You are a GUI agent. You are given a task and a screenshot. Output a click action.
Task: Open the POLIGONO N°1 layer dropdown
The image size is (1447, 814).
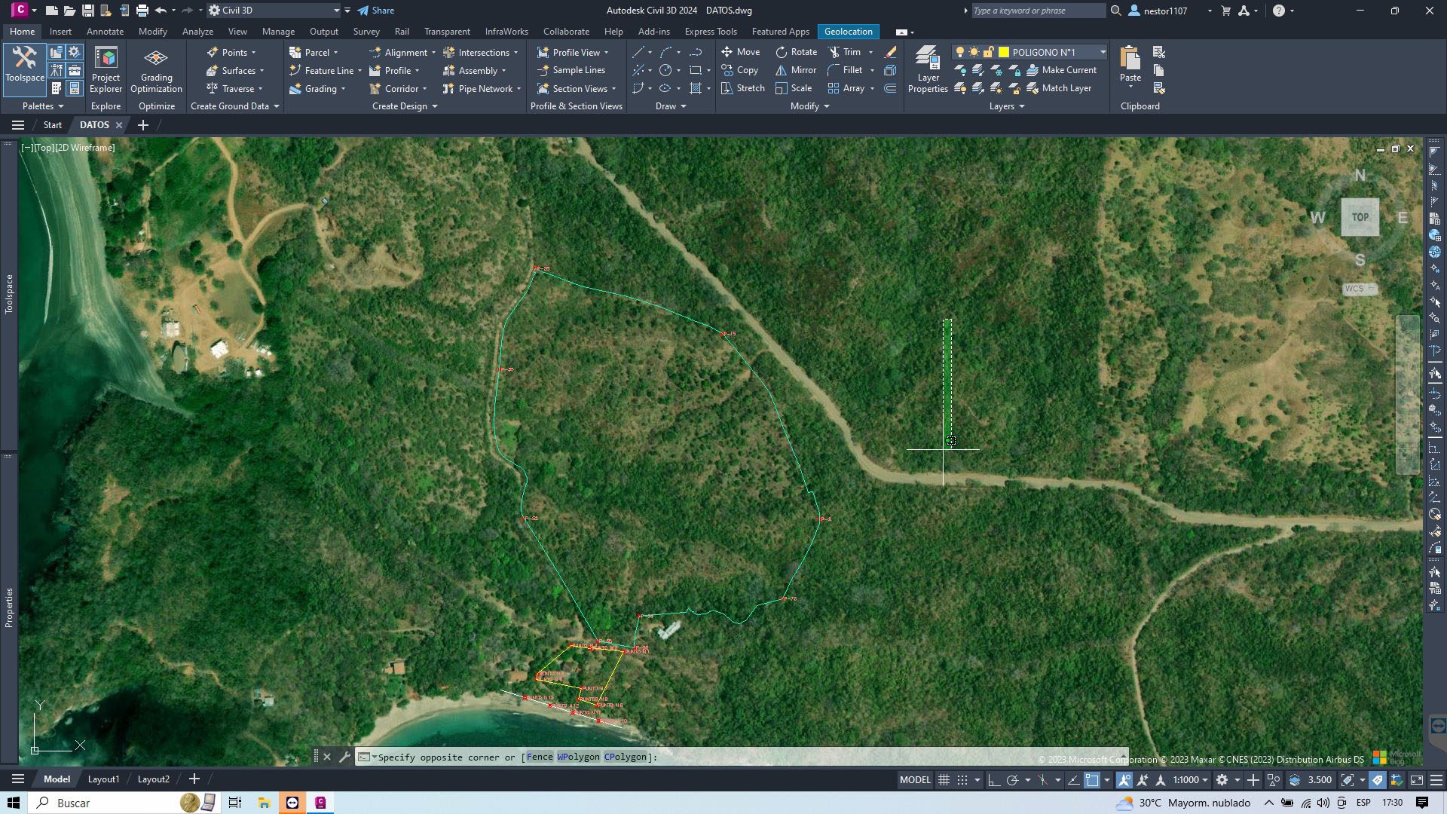[1103, 52]
